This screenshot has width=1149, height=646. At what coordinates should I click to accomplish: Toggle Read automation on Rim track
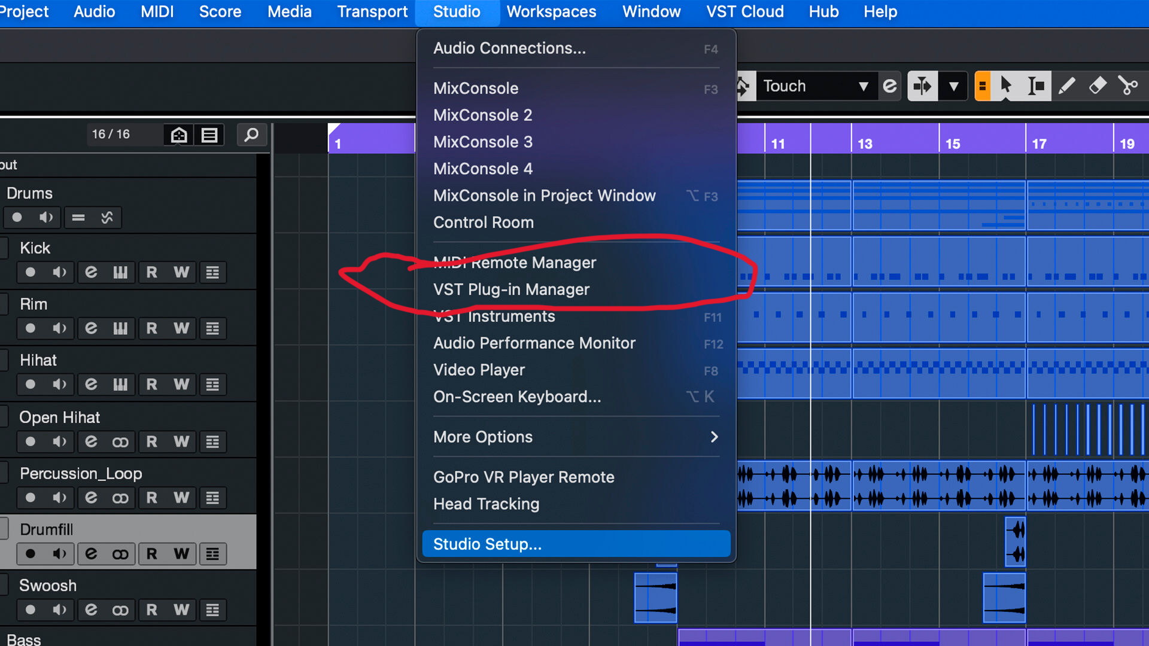152,328
